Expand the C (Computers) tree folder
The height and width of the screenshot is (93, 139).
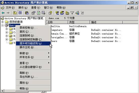[x=7, y=32]
